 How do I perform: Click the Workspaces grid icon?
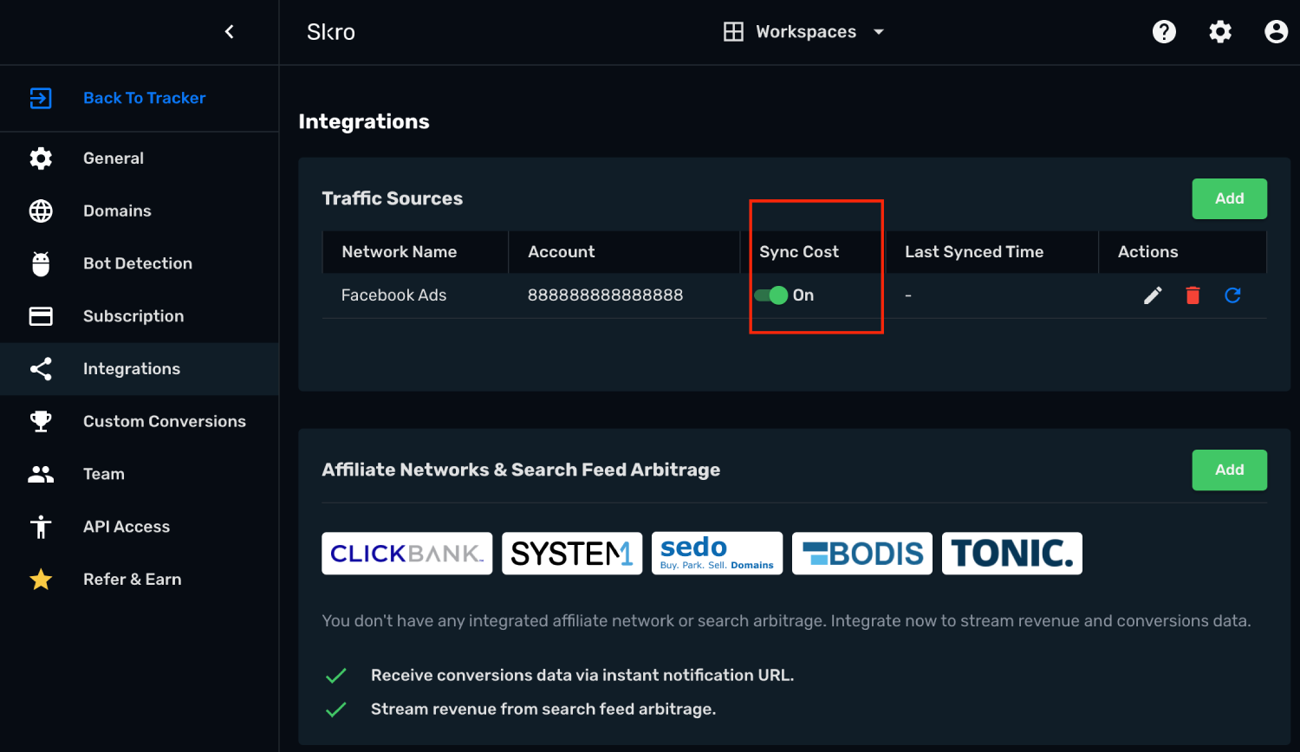[733, 32]
